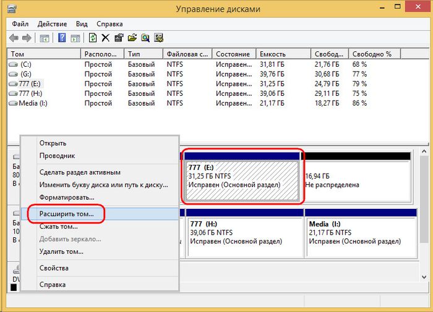433x312 pixels.
Task: Click the blue Help question mark icon
Action: click(x=62, y=38)
